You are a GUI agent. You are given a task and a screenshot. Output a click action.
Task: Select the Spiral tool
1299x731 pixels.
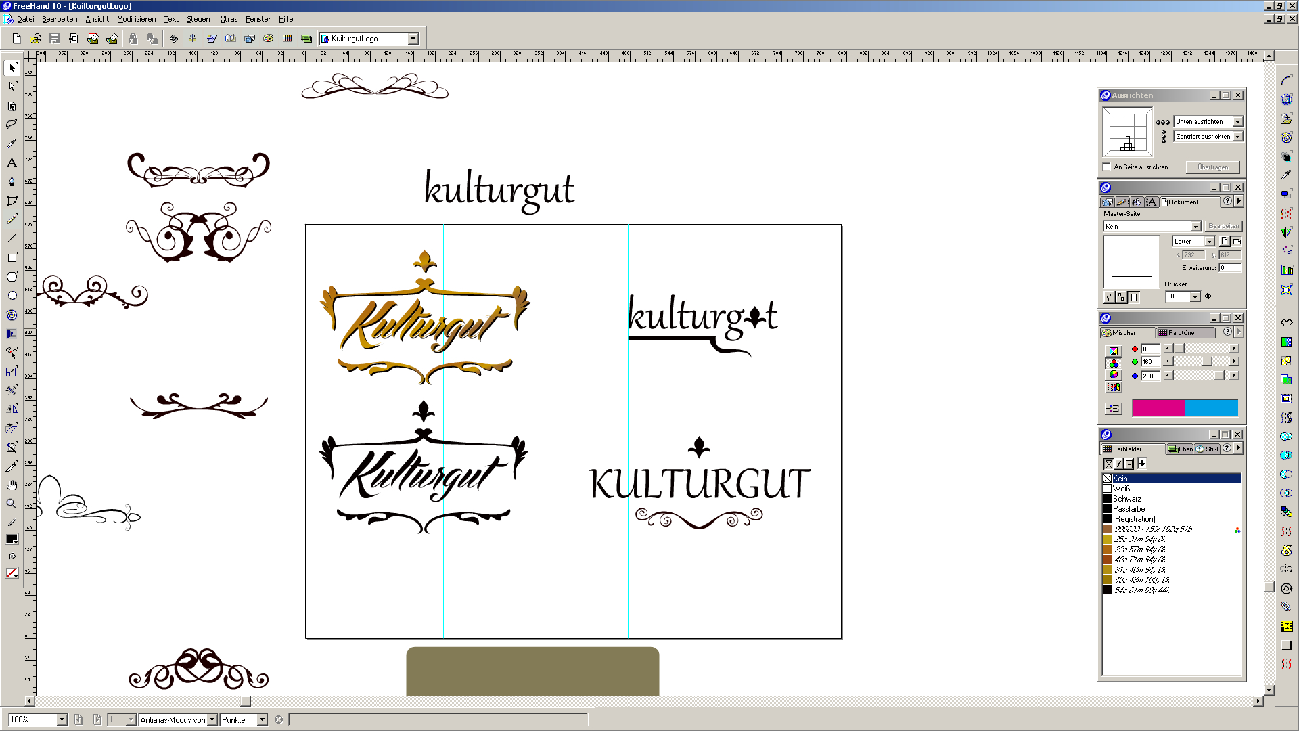(12, 314)
